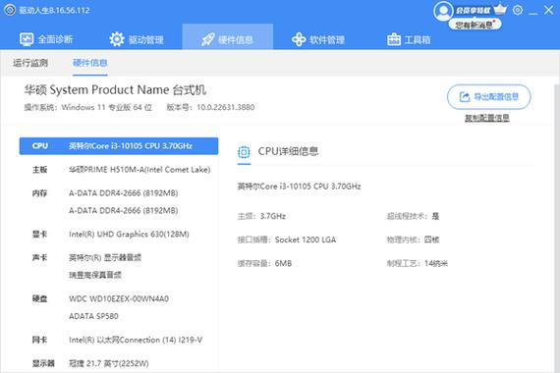The image size is (560, 373).
Task: Open the 工具箱 toolbox icon
Action: (x=394, y=39)
